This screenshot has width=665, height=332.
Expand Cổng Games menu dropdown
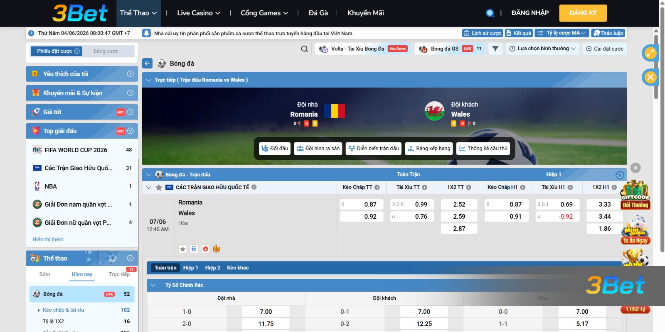(264, 13)
